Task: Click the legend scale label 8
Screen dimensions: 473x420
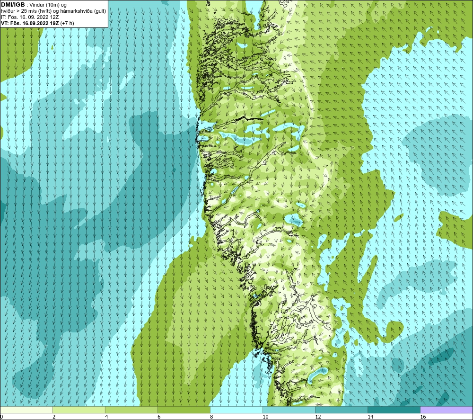Action: coord(211,417)
